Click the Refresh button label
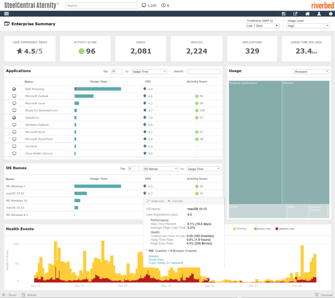This screenshot has width=335, height=298. pyautogui.click(x=32, y=295)
